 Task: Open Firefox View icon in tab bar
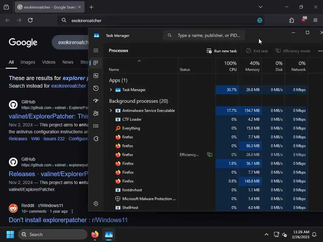click(6, 7)
